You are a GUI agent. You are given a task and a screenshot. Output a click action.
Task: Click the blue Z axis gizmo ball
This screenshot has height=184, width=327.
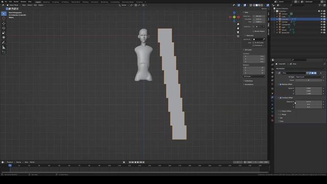tap(234, 13)
